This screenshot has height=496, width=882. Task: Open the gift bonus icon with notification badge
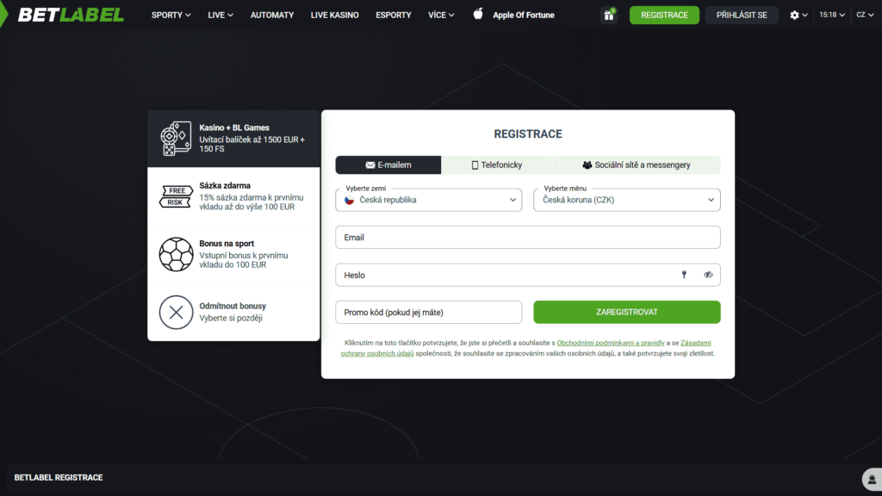pyautogui.click(x=609, y=15)
